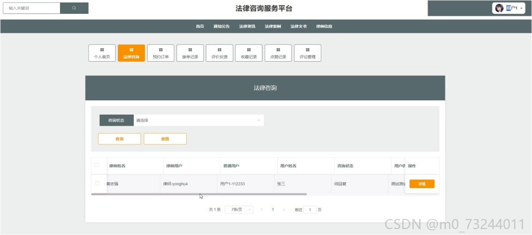Image resolution: width=532 pixels, height=235 pixels.
Task: Focus the 输入关键词 search field
Action: point(32,8)
